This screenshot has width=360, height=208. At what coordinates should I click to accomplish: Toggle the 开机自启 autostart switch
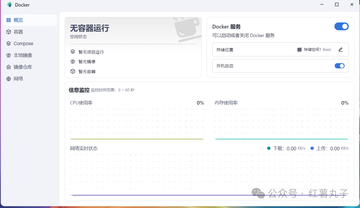(340, 66)
